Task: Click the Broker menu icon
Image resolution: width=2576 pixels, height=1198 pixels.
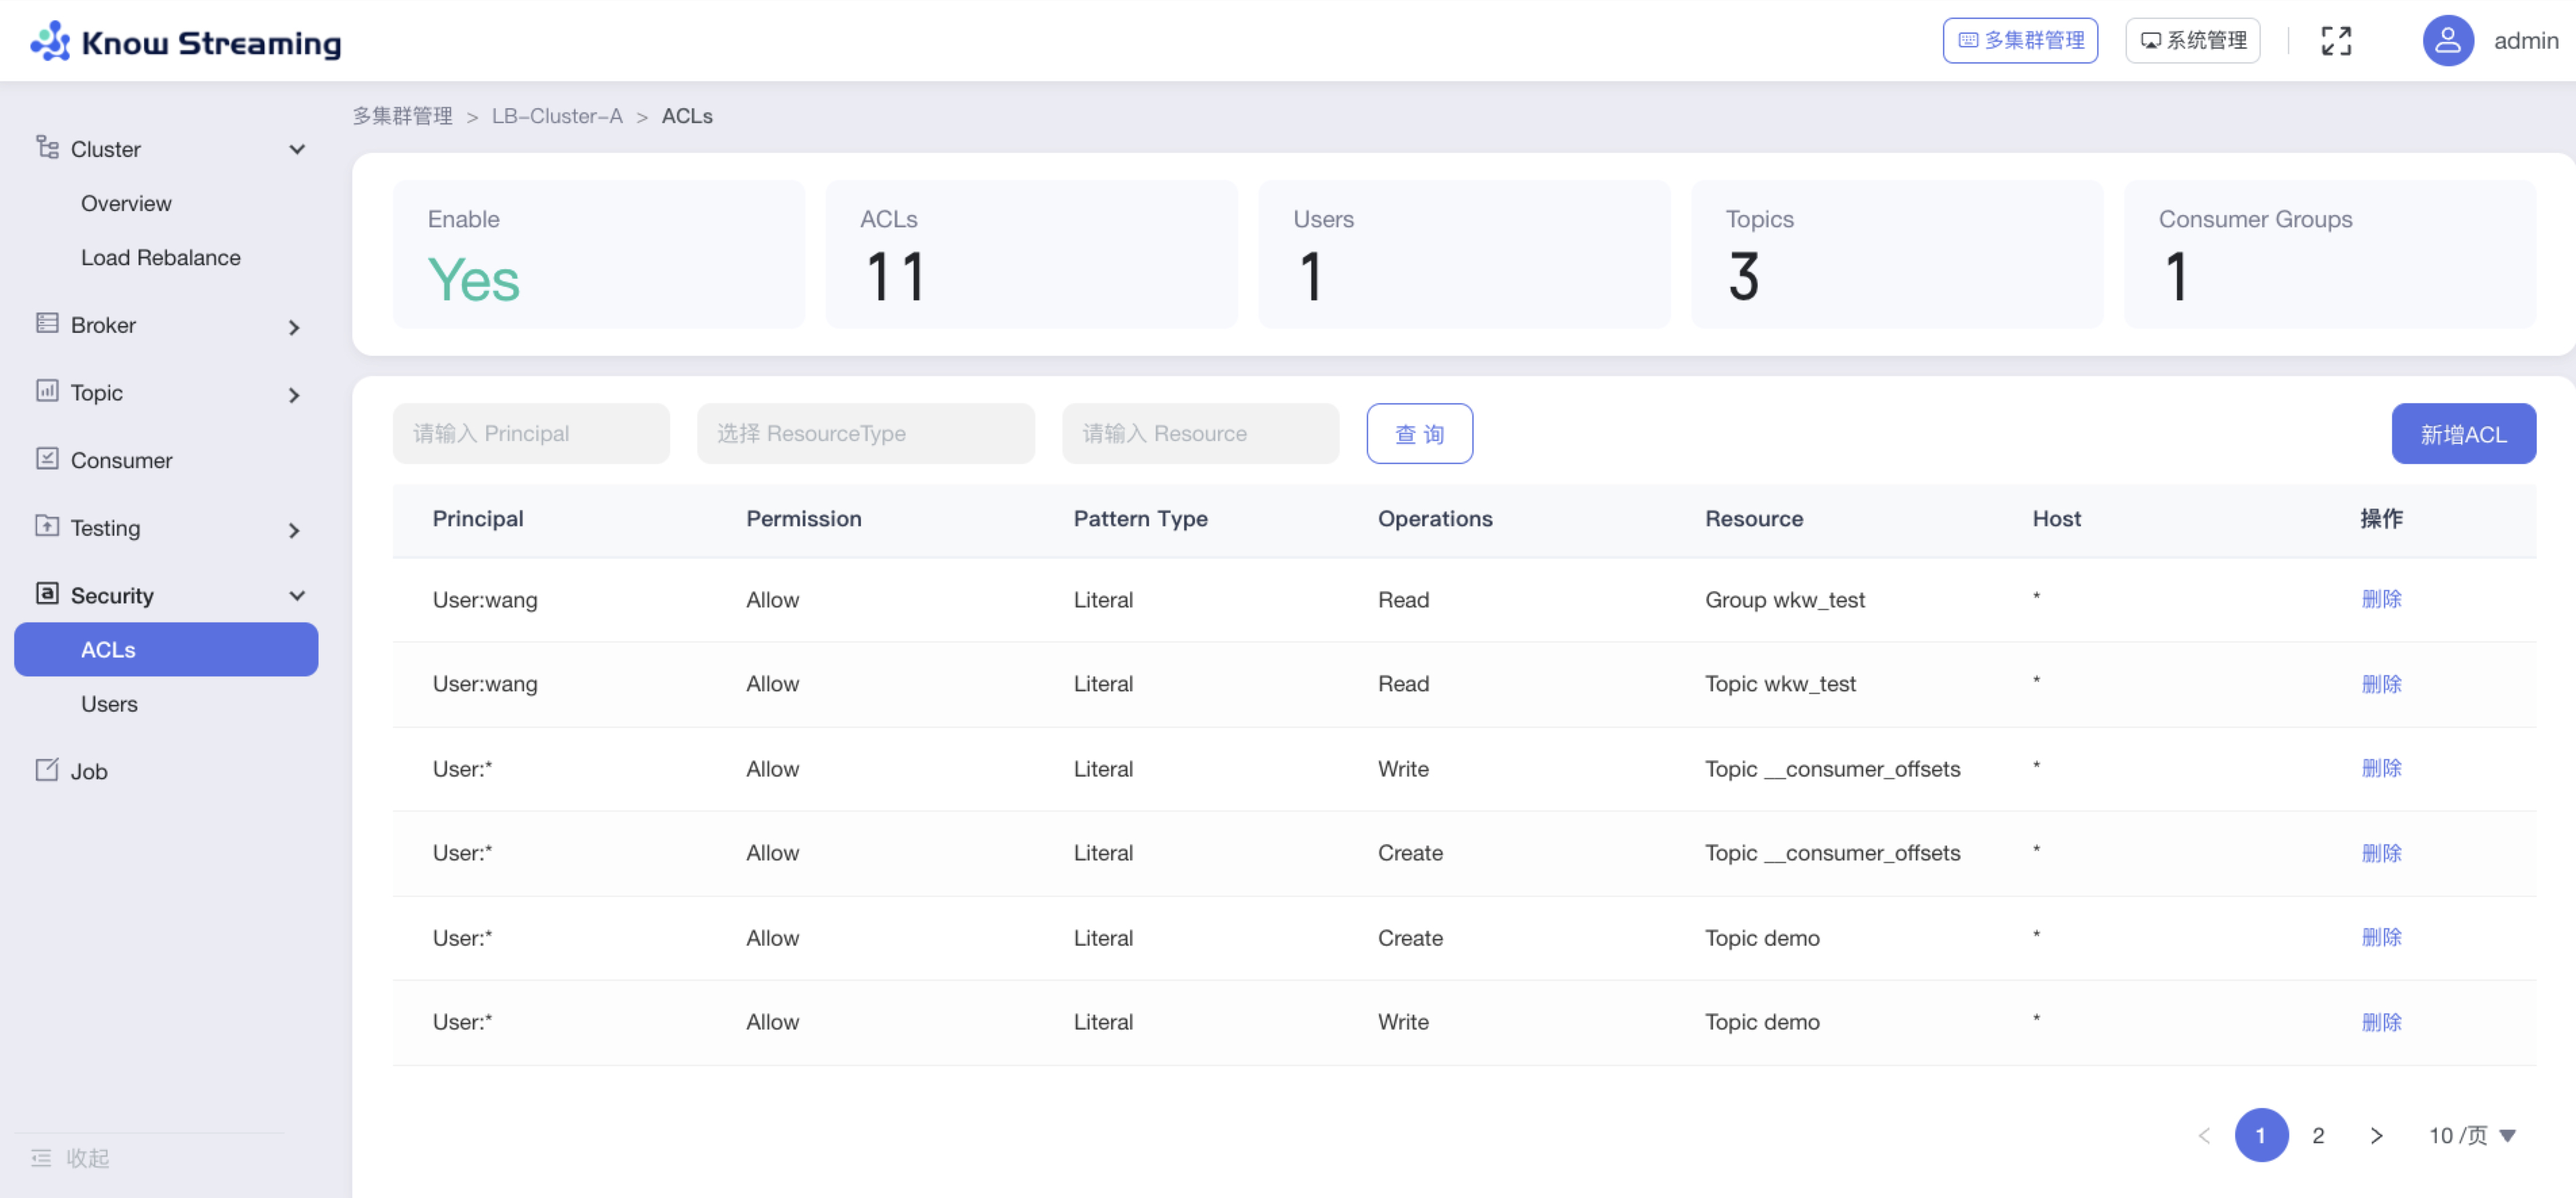Action: click(x=47, y=324)
